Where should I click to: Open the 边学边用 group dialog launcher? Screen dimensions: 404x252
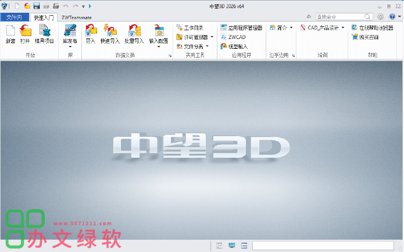tap(294, 56)
